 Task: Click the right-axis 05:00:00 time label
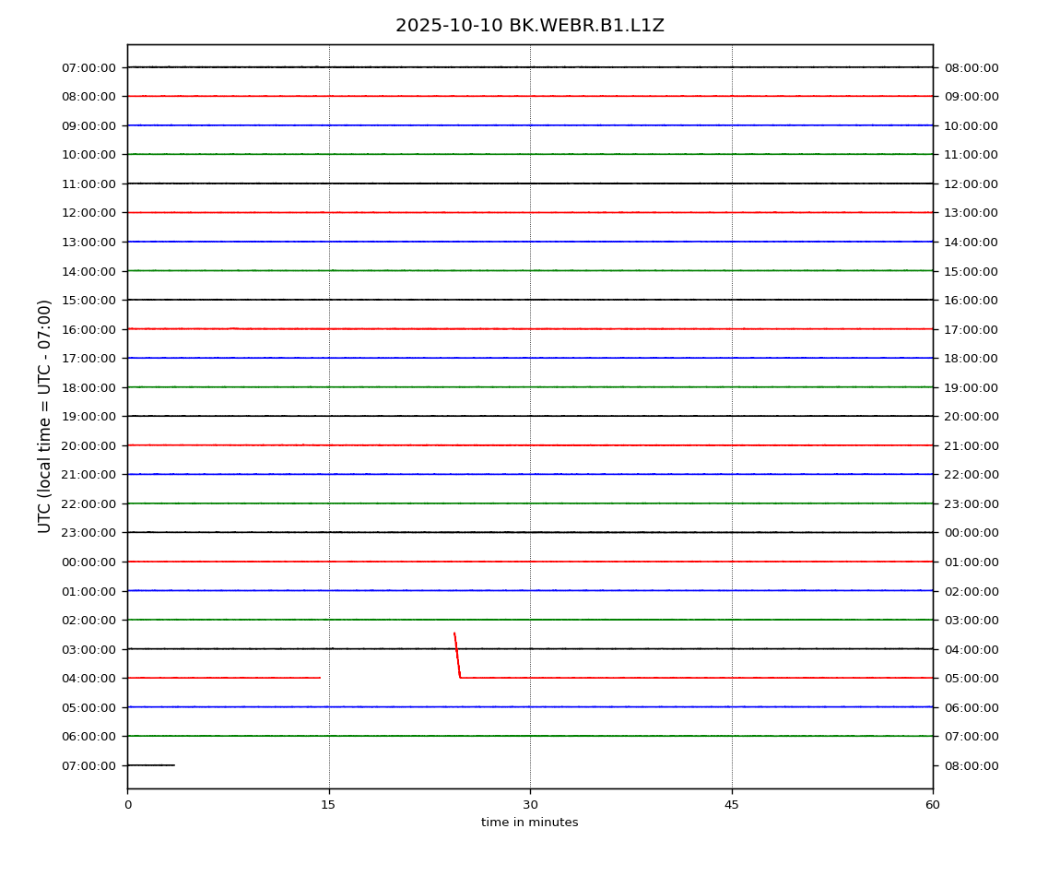point(971,679)
